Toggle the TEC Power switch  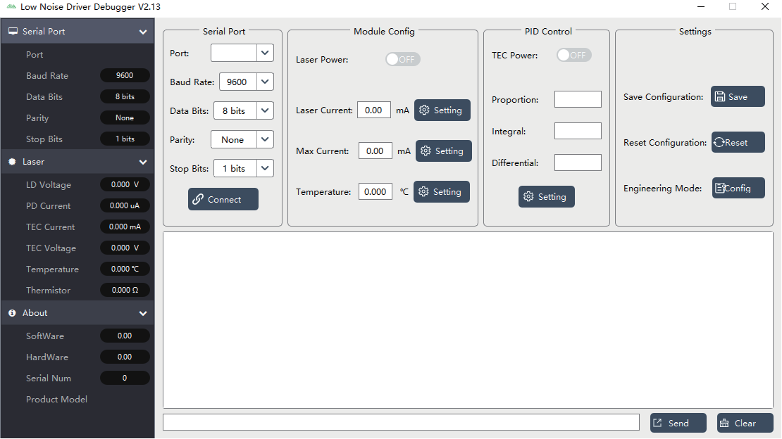(x=573, y=56)
